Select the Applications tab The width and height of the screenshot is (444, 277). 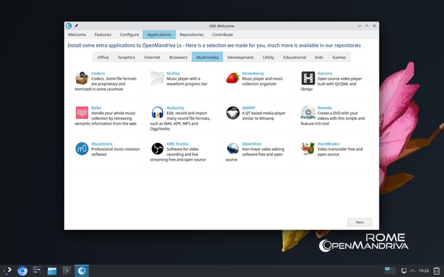tap(159, 34)
